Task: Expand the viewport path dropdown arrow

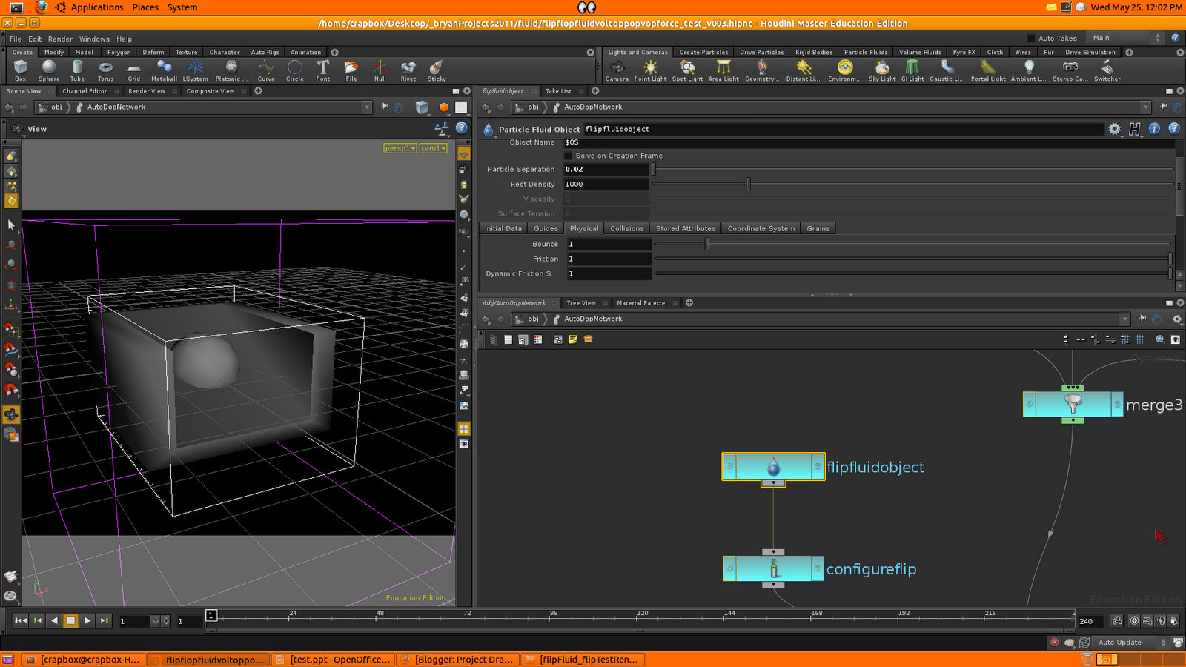Action: click(x=366, y=107)
